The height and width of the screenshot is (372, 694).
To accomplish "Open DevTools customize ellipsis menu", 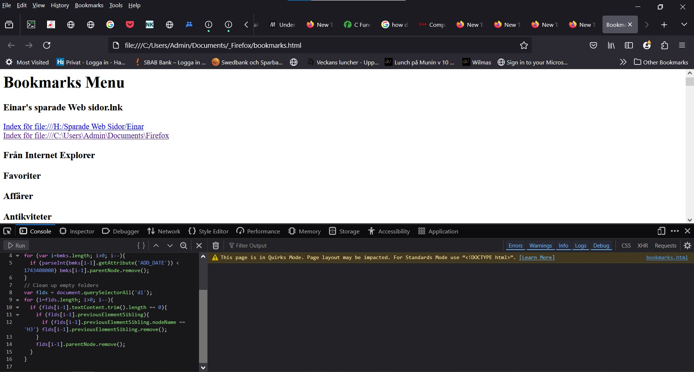I will coord(675,231).
